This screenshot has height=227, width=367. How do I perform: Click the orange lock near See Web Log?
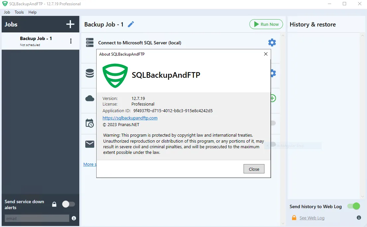coord(294,218)
